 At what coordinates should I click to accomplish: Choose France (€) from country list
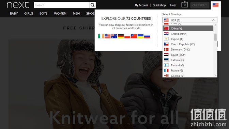click(188, 70)
